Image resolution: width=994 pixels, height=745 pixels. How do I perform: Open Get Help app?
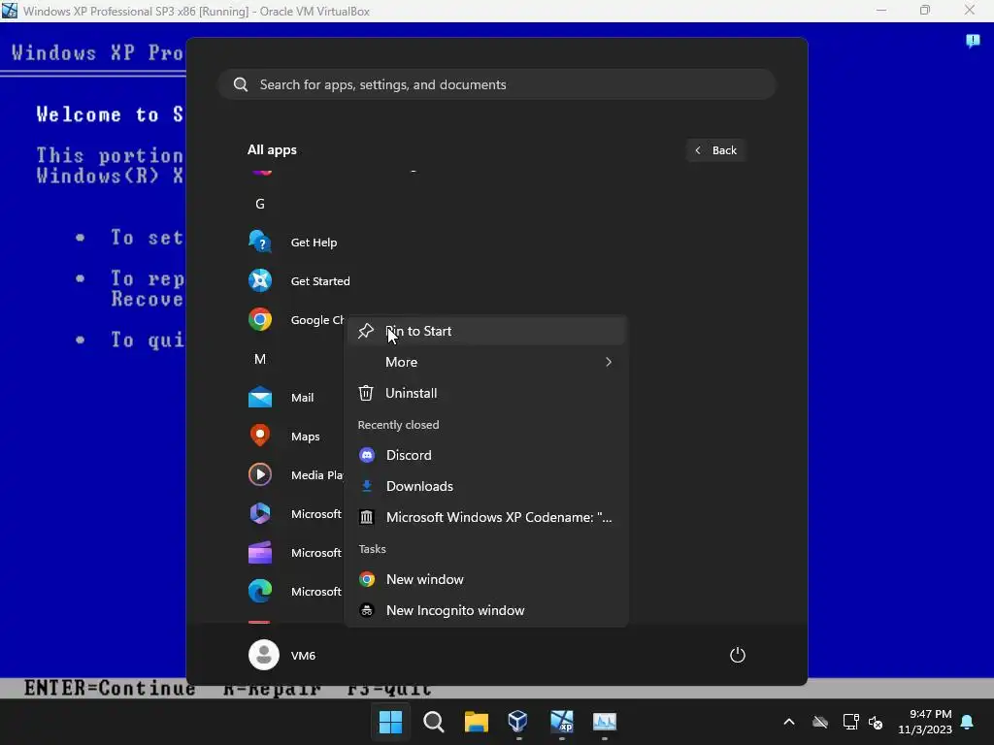[314, 242]
